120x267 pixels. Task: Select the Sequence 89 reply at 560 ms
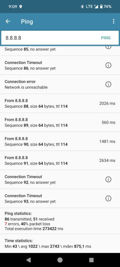tap(60, 122)
